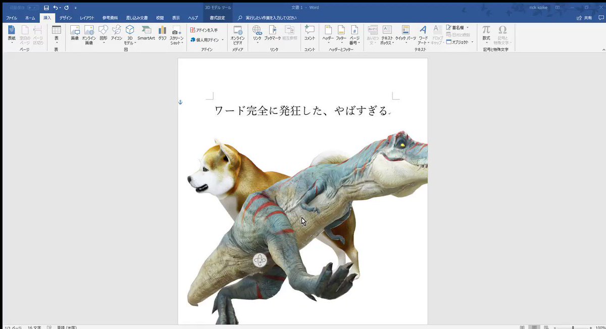Click the proofing check icon in status bar
The image size is (606, 329).
pyautogui.click(x=50, y=327)
